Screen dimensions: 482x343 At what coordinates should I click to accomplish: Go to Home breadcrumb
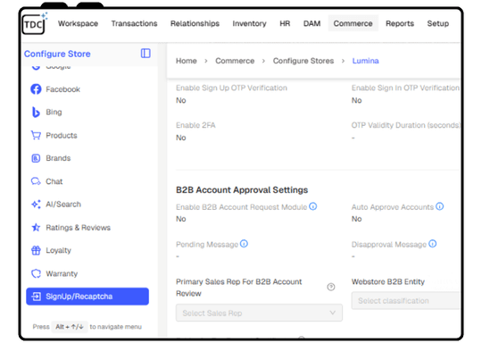(x=187, y=61)
